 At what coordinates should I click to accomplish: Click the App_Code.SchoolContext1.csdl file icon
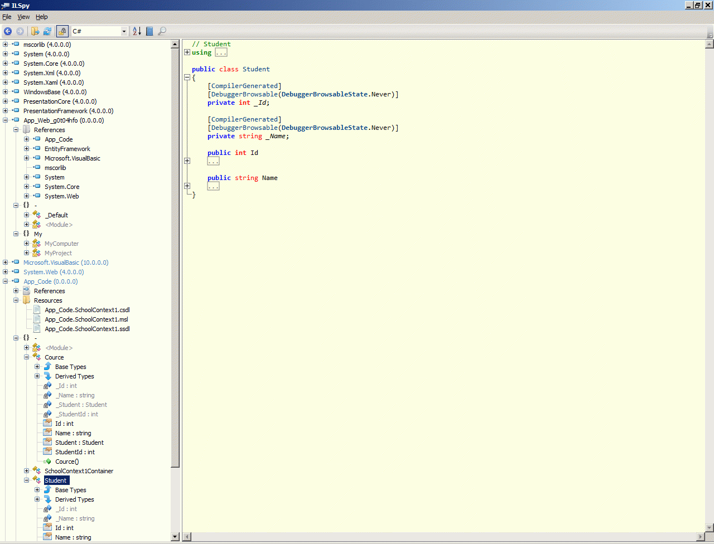tap(37, 310)
